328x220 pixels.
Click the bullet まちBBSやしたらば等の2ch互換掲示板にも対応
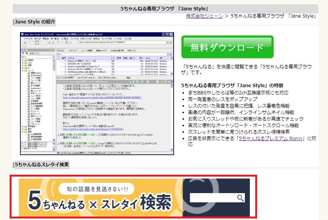click(x=238, y=93)
